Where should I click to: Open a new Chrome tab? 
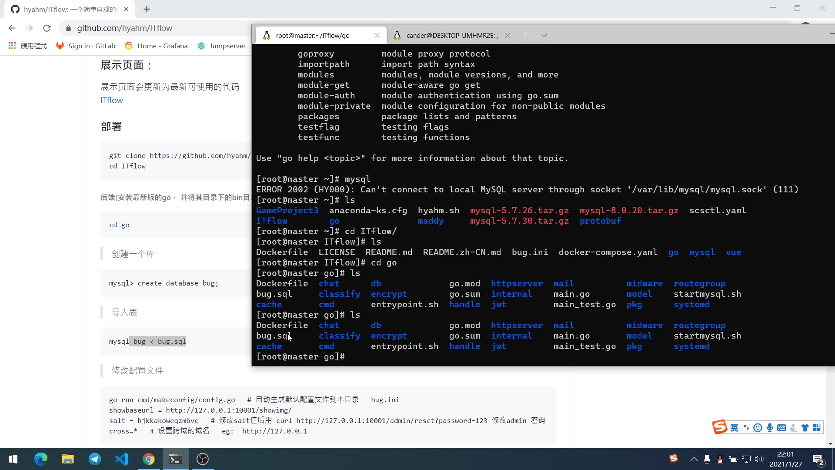click(147, 9)
